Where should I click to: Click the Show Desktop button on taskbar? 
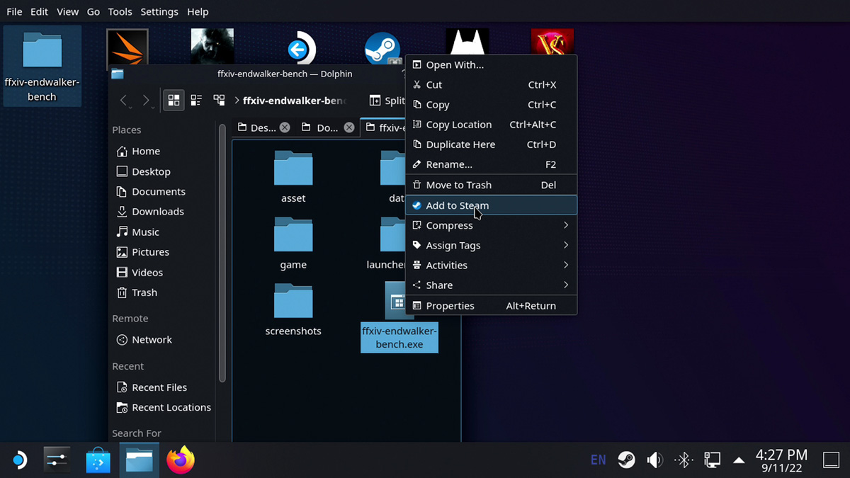click(831, 460)
